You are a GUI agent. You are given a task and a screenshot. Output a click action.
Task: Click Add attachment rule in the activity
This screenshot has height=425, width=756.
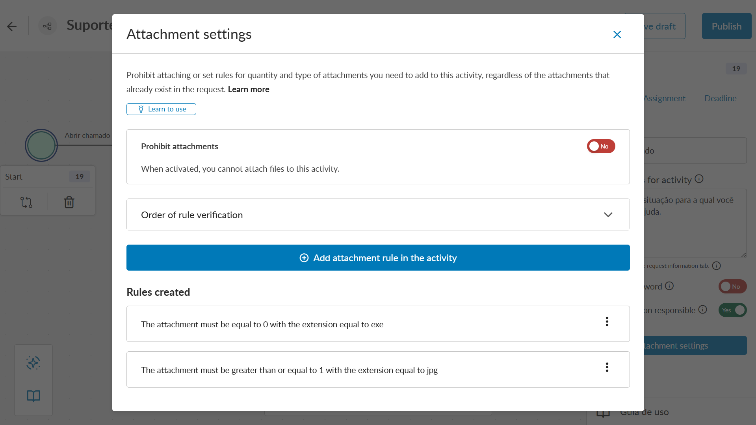click(x=378, y=258)
